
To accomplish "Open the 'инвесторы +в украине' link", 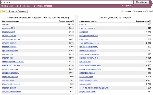I will (89, 54).
